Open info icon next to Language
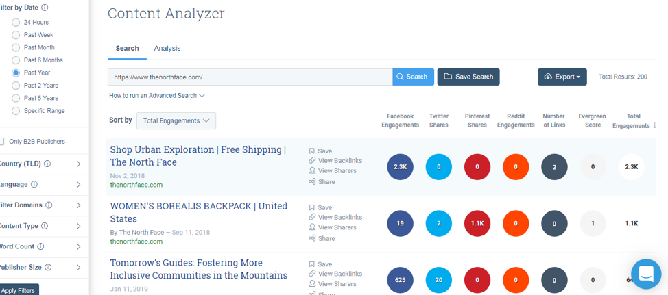This screenshot has height=295, width=668. pyautogui.click(x=34, y=185)
